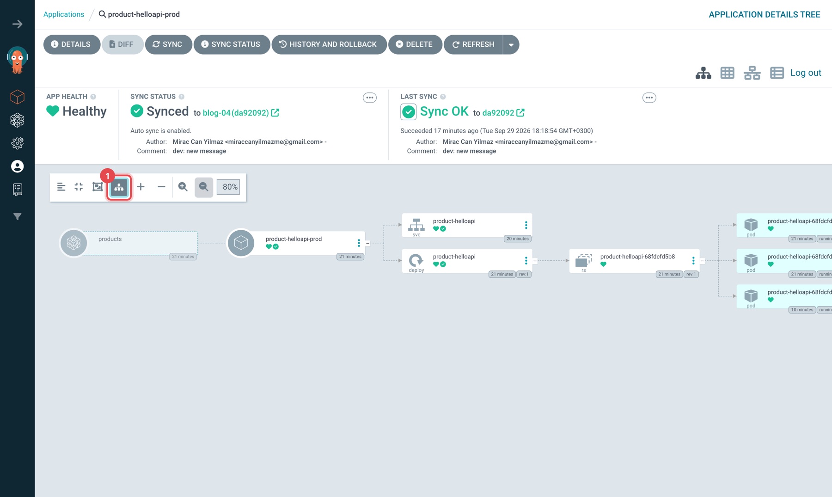Switch to pods grid view icon
The image size is (832, 497).
pos(727,73)
